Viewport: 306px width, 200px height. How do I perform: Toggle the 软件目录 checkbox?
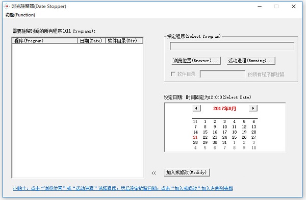(173, 74)
